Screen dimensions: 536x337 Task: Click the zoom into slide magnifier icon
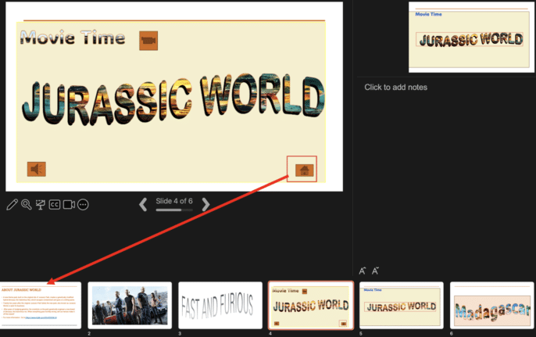(x=26, y=205)
